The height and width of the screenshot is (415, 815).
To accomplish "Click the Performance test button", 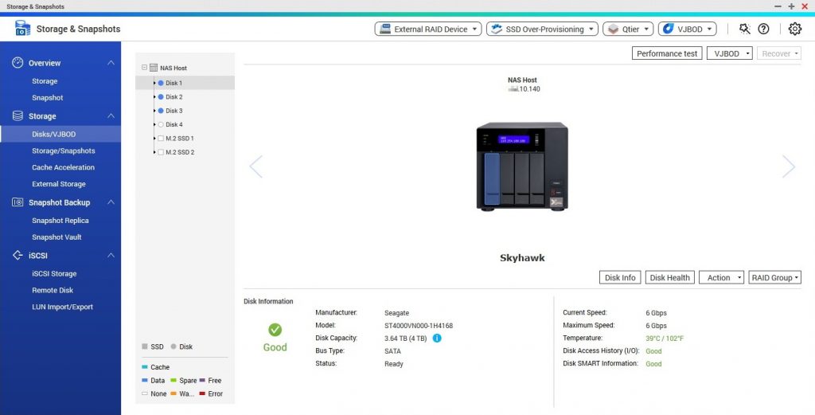I will [x=667, y=53].
